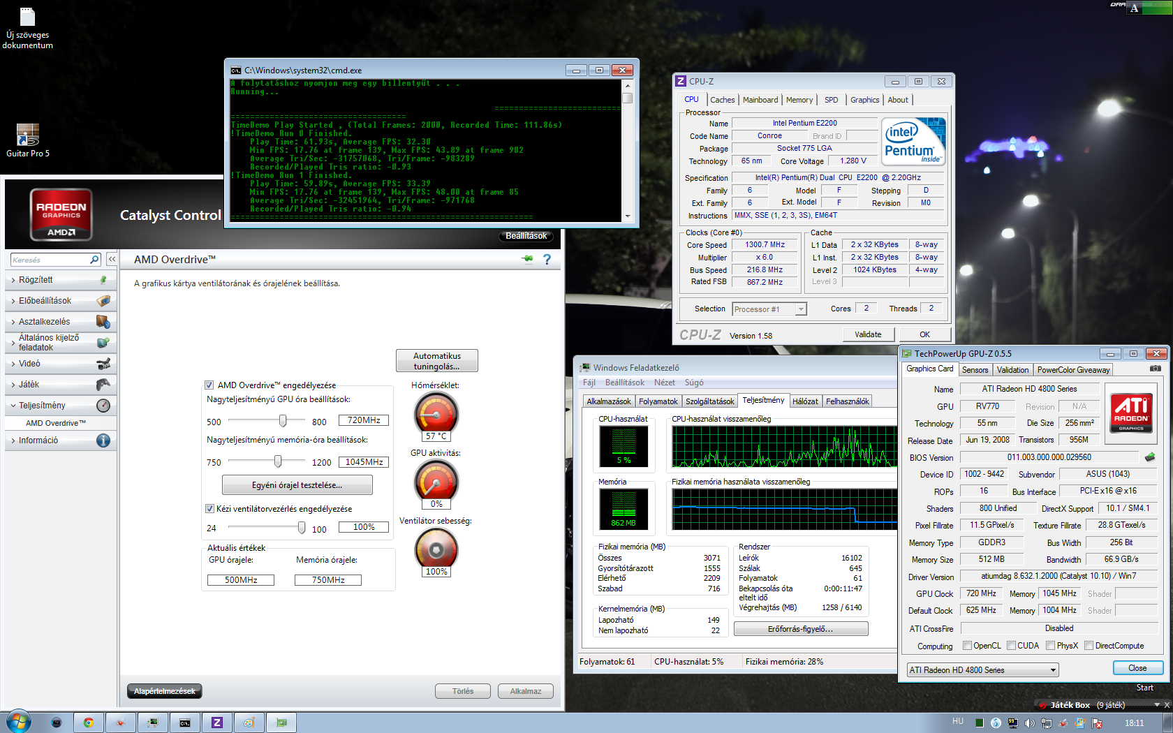The image size is (1173, 733).
Task: Click the Teljesítmény gauge icon
Action: click(103, 406)
